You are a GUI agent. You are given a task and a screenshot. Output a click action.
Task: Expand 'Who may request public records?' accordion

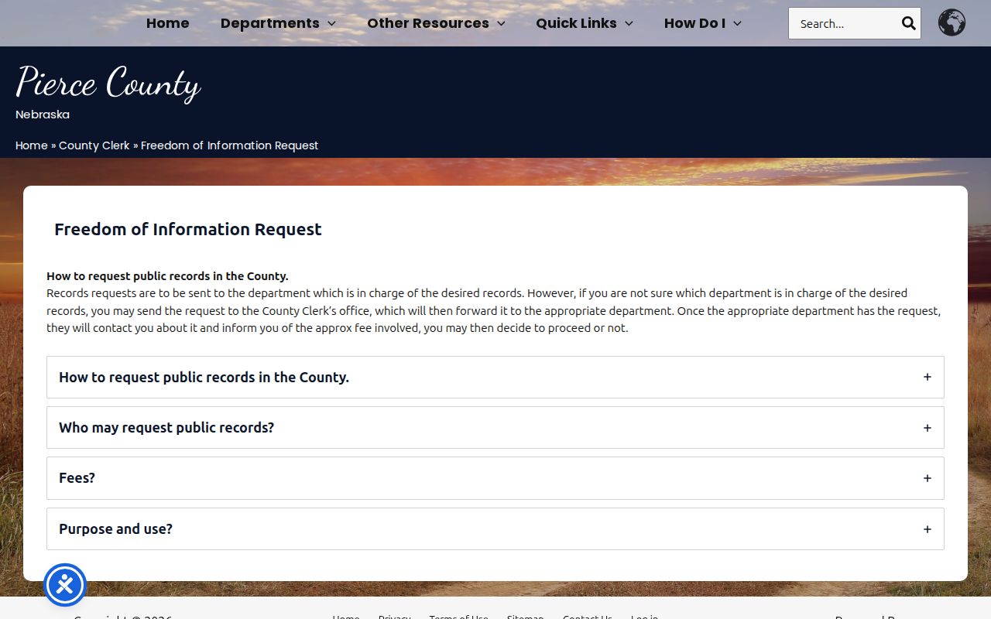[x=495, y=427]
